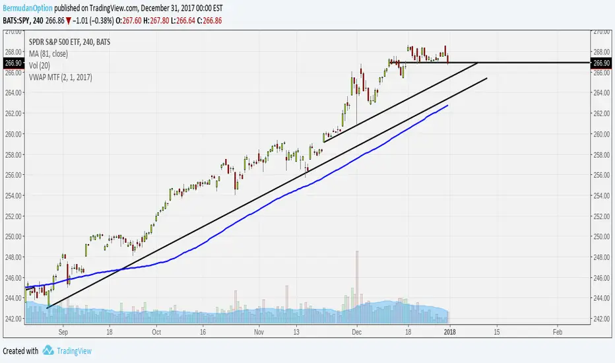Image resolution: width=615 pixels, height=363 pixels.
Task: Select the Vol (20) indicator label
Action: 39,65
